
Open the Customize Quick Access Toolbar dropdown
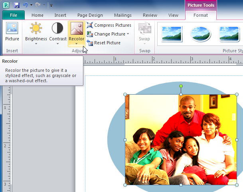[x=51, y=6]
